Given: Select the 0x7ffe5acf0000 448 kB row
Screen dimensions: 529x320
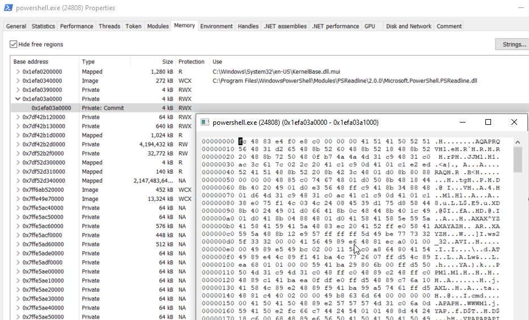Looking at the screenshot, I should pyautogui.click(x=103, y=235).
